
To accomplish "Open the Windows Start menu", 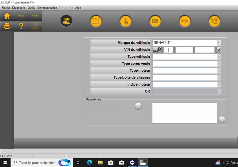I will point(5,163).
